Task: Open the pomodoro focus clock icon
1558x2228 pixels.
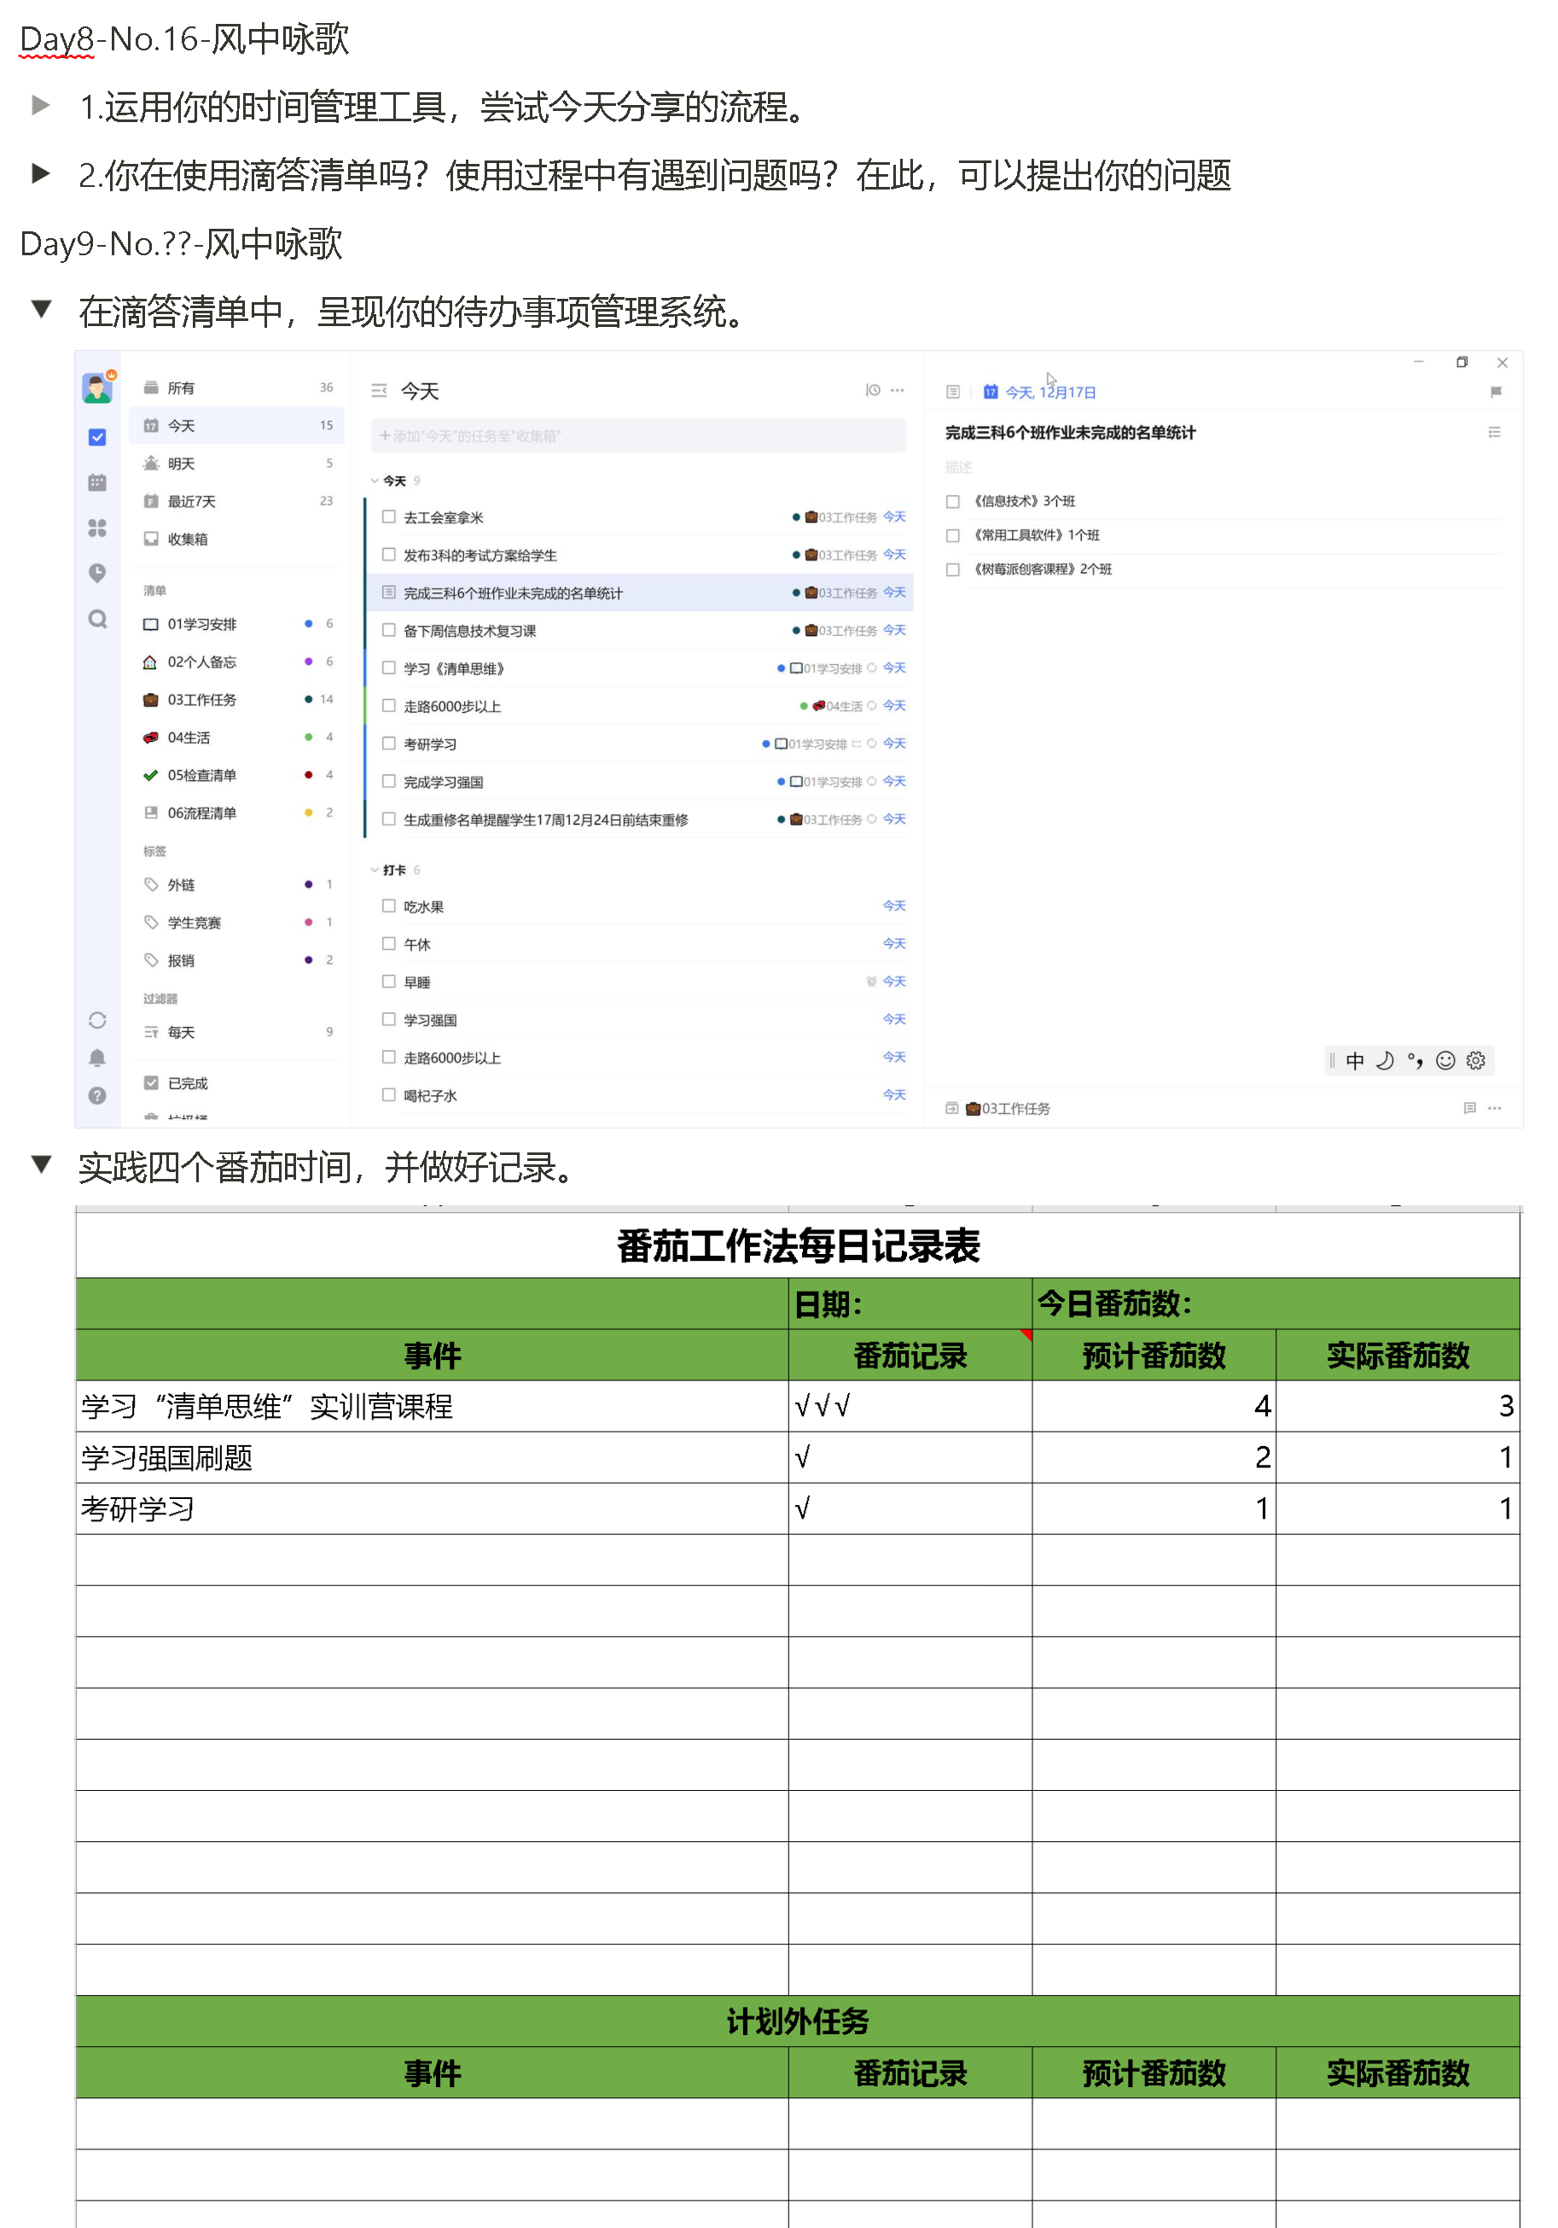Action: point(97,574)
